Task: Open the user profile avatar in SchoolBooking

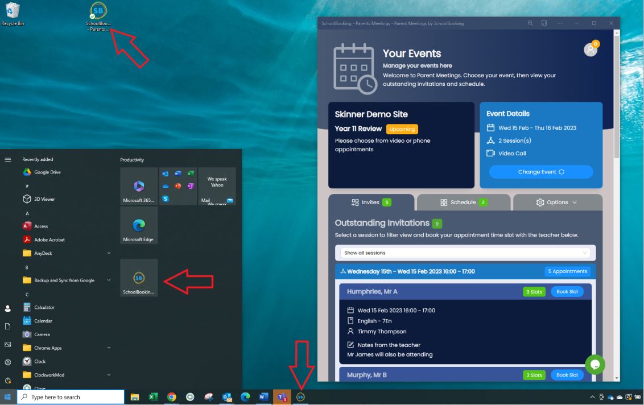Action: coord(591,49)
